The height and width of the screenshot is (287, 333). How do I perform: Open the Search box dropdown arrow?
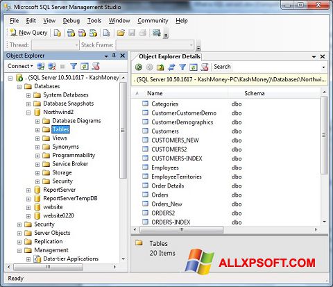click(323, 67)
